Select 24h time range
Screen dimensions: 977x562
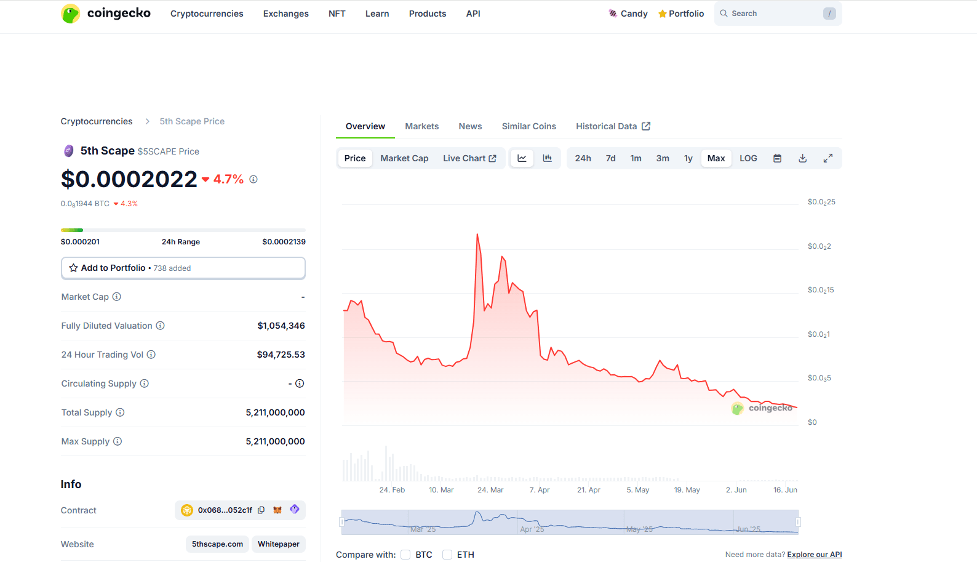click(x=583, y=158)
